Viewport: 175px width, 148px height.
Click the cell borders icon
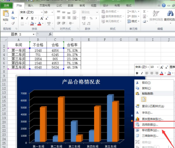[22, 24]
